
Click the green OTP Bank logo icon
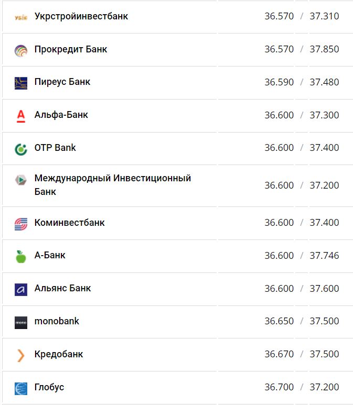21,149
